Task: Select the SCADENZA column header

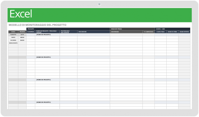Action: pos(31,32)
